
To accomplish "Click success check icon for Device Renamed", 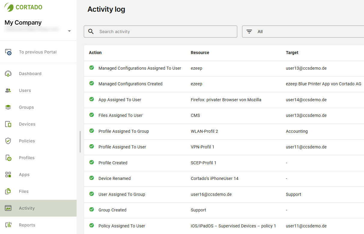I will [x=92, y=178].
